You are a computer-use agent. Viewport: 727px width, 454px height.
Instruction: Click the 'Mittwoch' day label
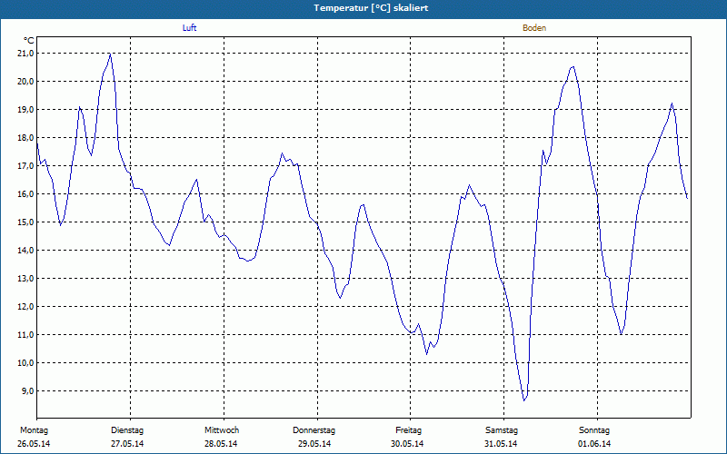[222, 430]
